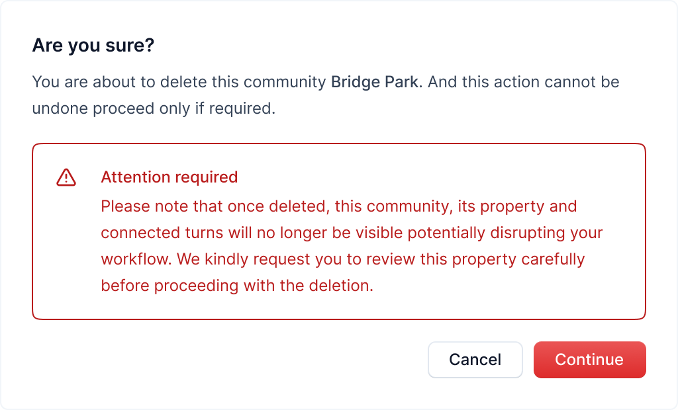Click the "before proceeding with the deletion" line

(237, 286)
